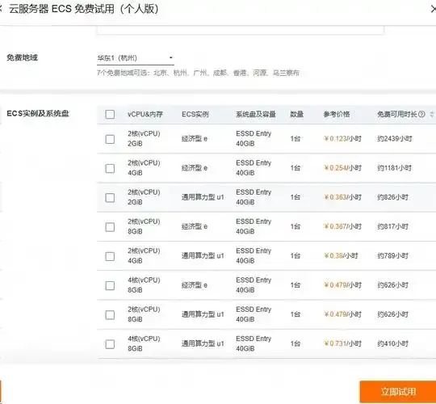Select checkbox for the 约817小时 row
The image size is (436, 404).
coord(110,227)
